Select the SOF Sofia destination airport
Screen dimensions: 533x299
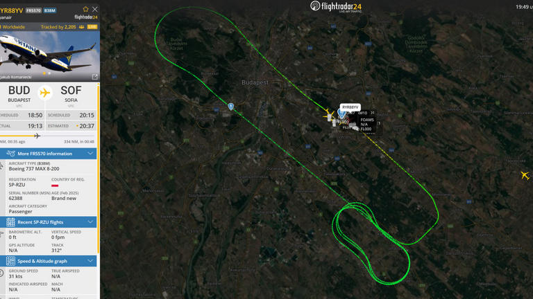tap(71, 94)
